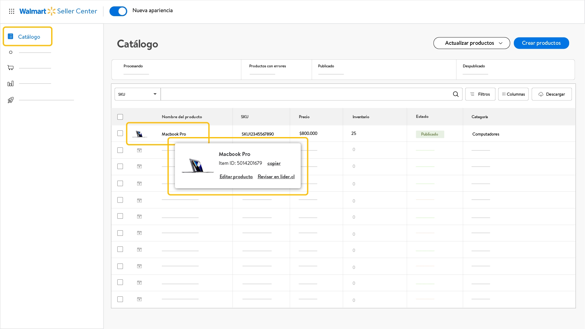This screenshot has width=585, height=329.
Task: Toggle the Nueva apariencia switch
Action: pos(118,11)
